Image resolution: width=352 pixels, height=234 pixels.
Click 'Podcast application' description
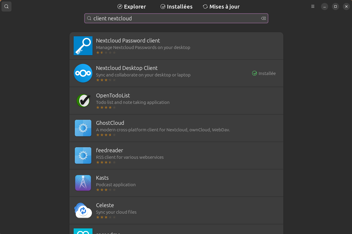point(116,184)
